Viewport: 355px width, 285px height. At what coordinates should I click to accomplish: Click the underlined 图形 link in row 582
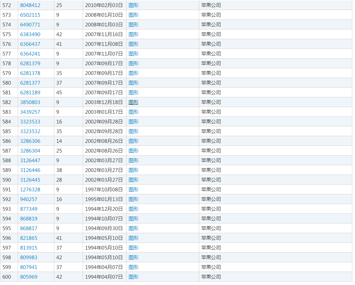[134, 102]
